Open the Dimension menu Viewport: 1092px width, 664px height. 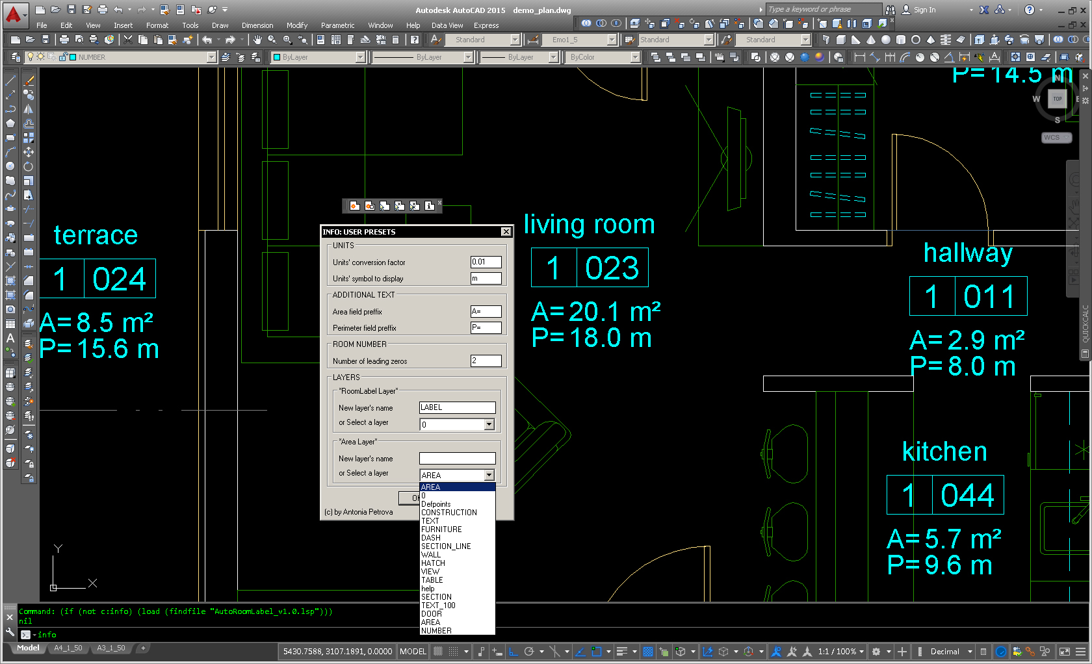coord(257,25)
